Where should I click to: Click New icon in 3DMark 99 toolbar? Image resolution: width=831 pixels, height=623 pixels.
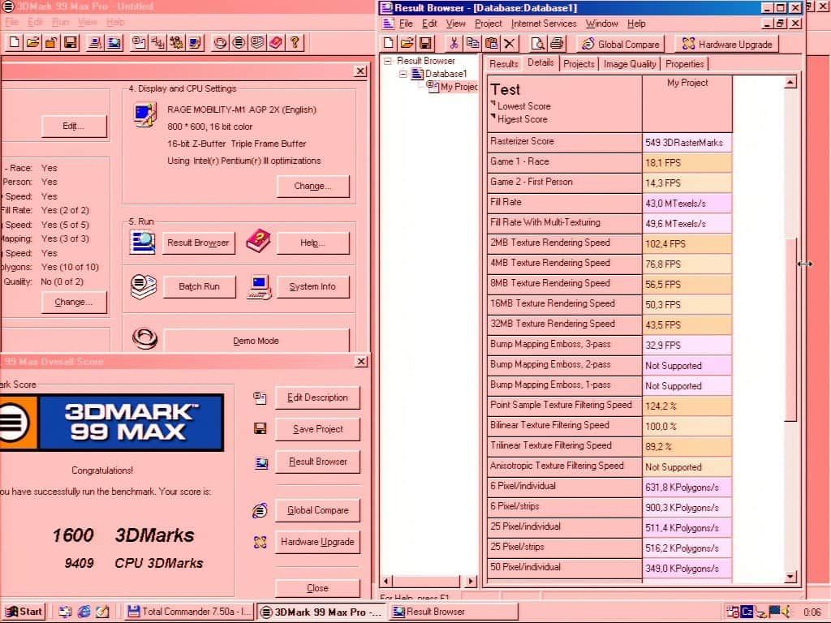[15, 42]
